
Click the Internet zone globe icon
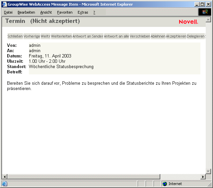point(165,184)
